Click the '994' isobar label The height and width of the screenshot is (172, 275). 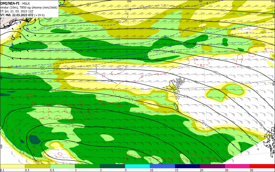tap(89, 4)
